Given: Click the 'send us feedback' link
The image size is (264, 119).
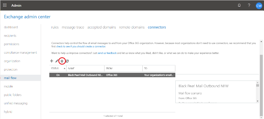Looking at the screenshot, I should pos(107,53).
